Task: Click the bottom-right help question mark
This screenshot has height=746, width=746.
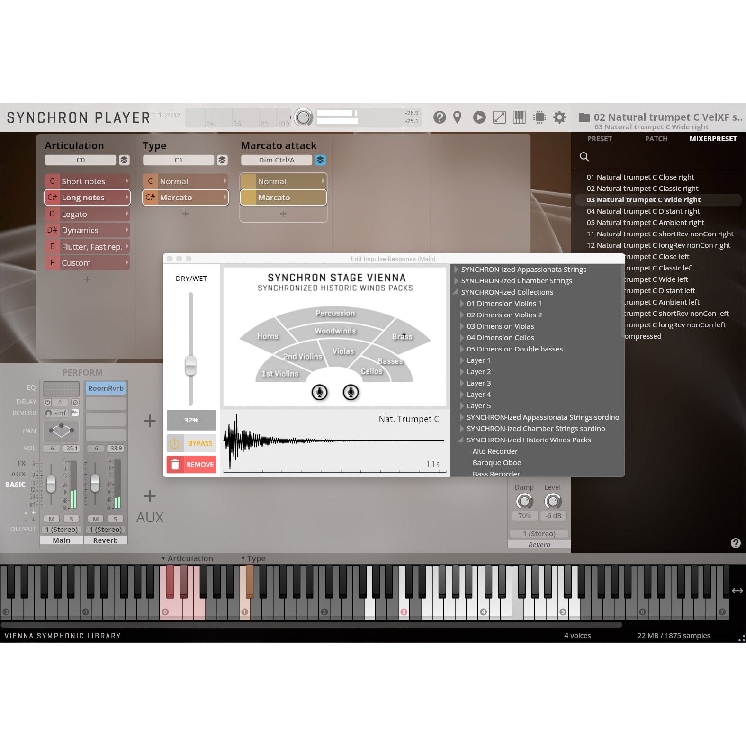Action: (736, 543)
